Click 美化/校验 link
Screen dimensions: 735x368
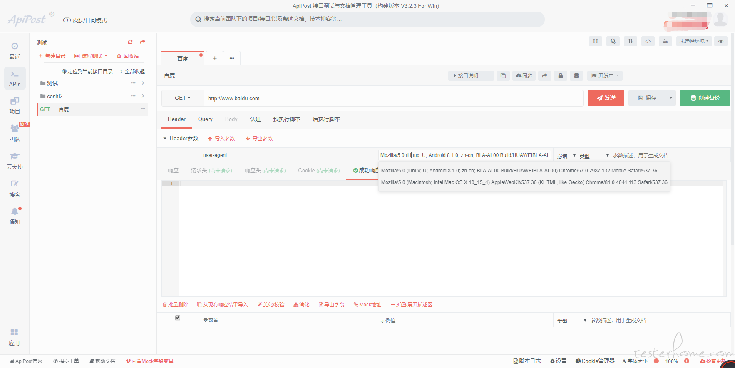click(x=271, y=305)
